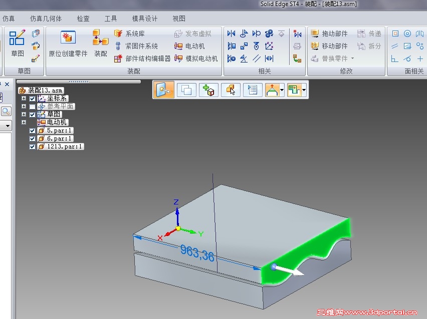
Task: Select the symmetric face relate icon
Action: 419,33
